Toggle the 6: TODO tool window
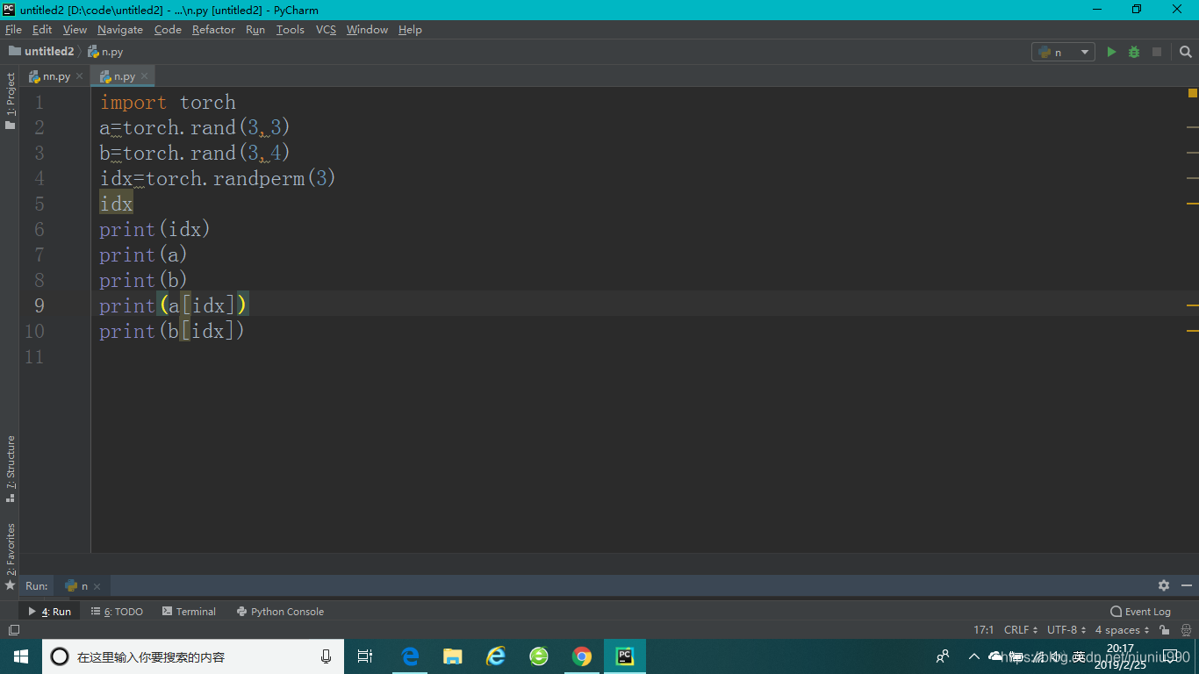Image resolution: width=1199 pixels, height=674 pixels. click(x=117, y=612)
